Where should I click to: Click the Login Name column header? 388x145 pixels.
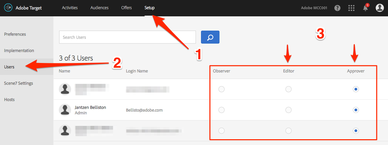tap(137, 71)
